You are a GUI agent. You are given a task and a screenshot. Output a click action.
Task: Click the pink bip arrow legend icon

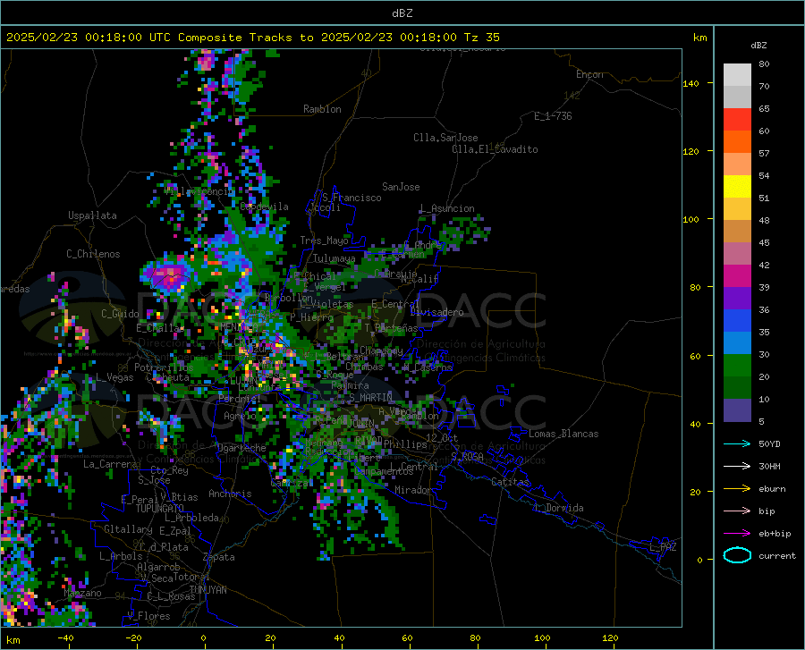point(737,511)
